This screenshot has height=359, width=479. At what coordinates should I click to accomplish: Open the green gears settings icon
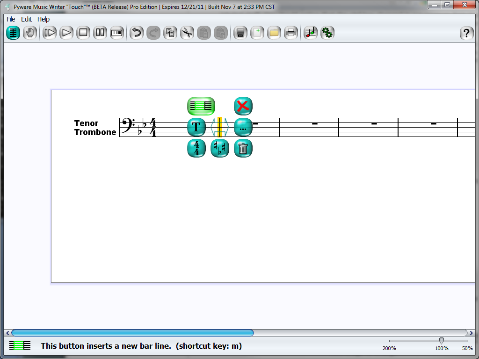(x=327, y=33)
